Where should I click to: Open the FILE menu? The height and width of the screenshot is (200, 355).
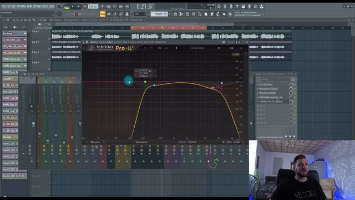3,6
